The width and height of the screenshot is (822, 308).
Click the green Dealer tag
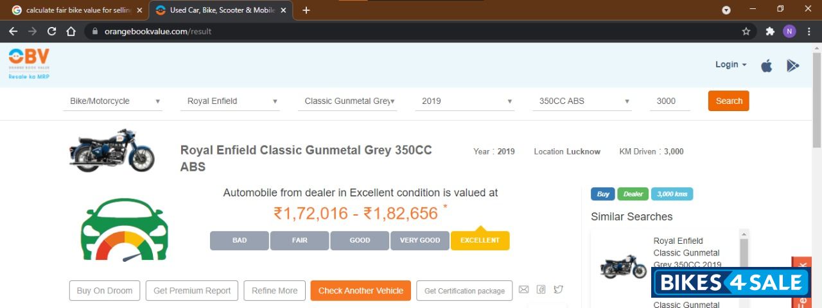click(x=633, y=194)
